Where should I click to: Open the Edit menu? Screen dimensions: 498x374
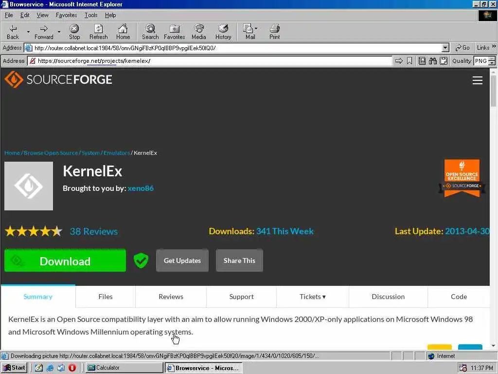[25, 15]
